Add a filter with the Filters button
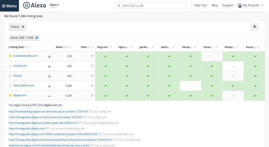This screenshot has height=147, width=269. point(18,26)
